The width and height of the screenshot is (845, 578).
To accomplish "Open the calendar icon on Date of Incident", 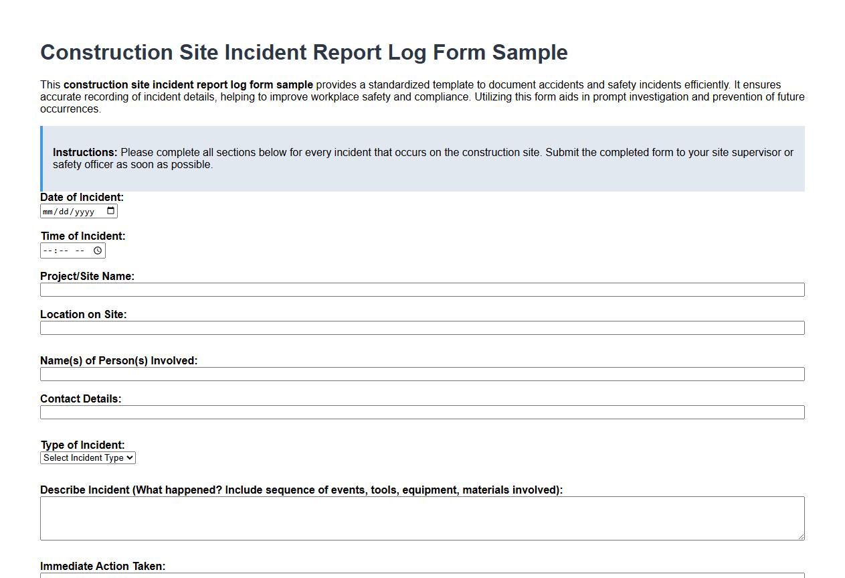I will point(112,210).
